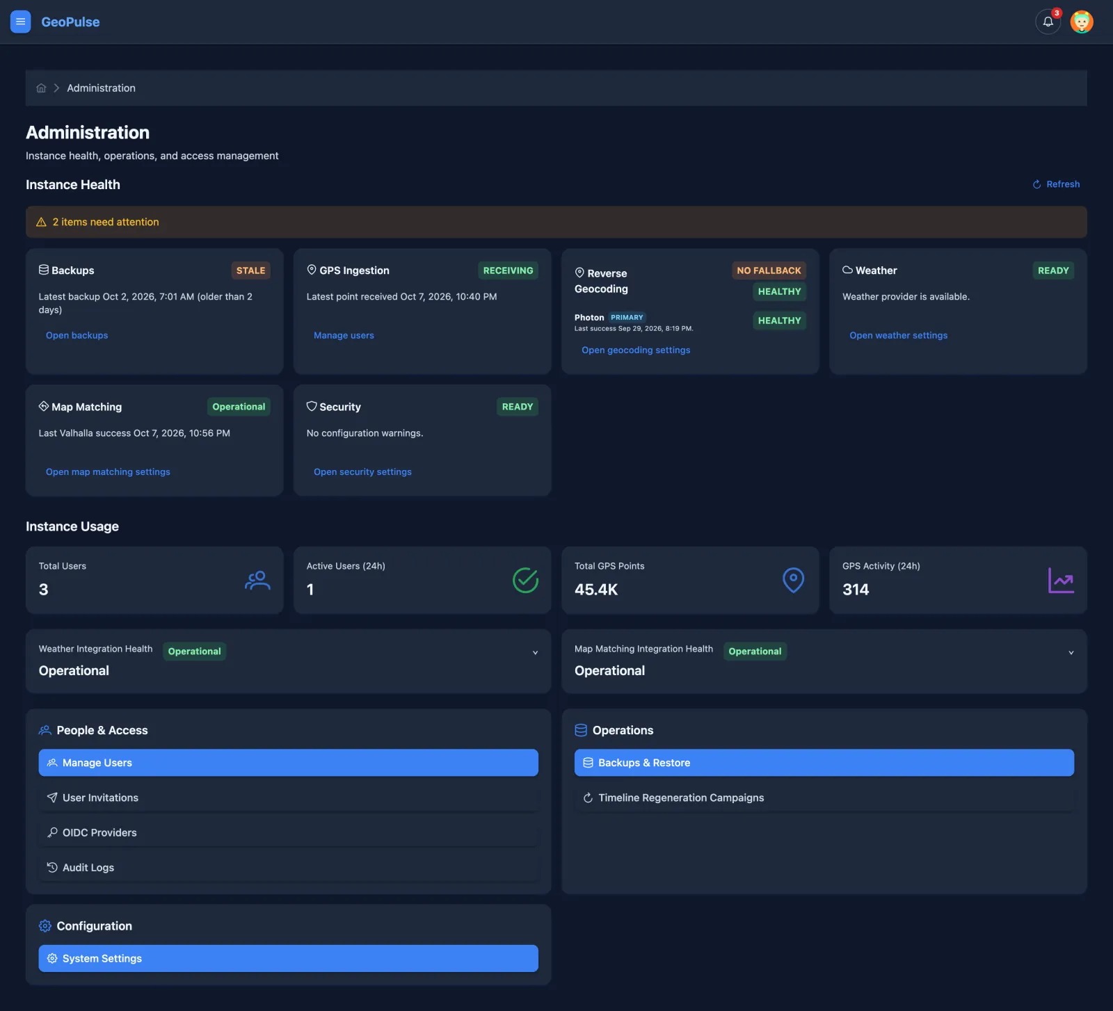Open geocoding settings link
The width and height of the screenshot is (1113, 1011).
coord(636,350)
